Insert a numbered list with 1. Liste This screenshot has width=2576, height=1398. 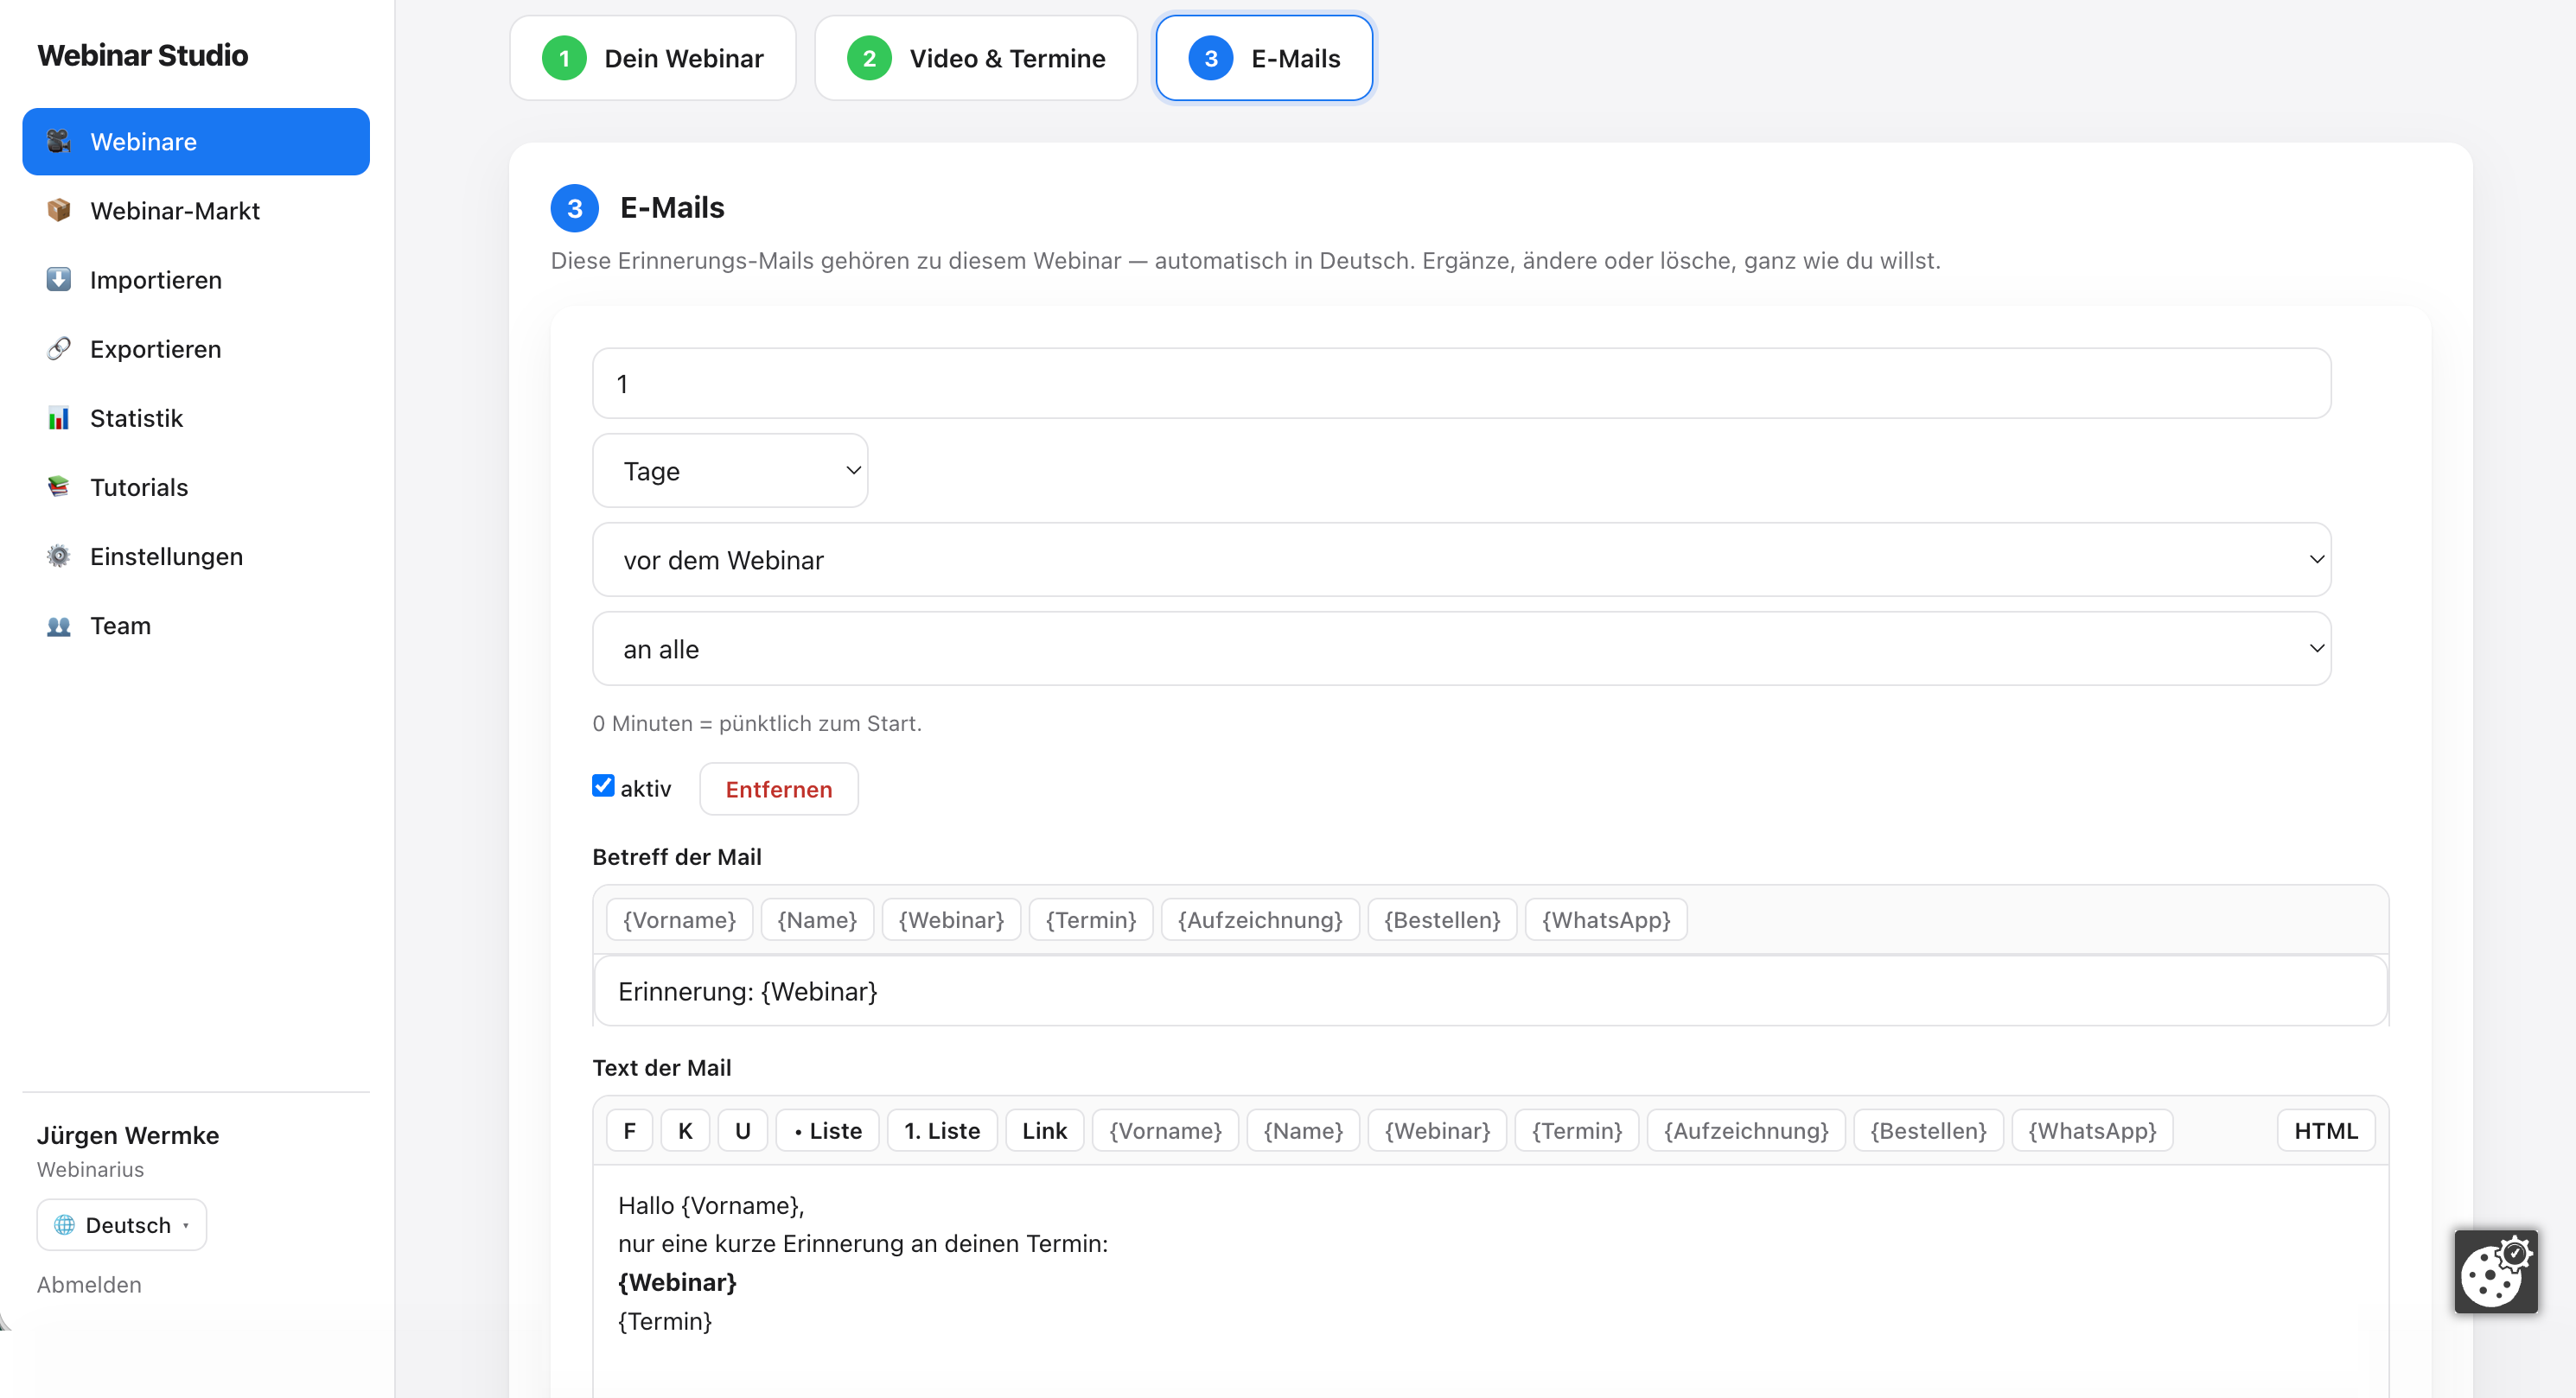coord(942,1130)
